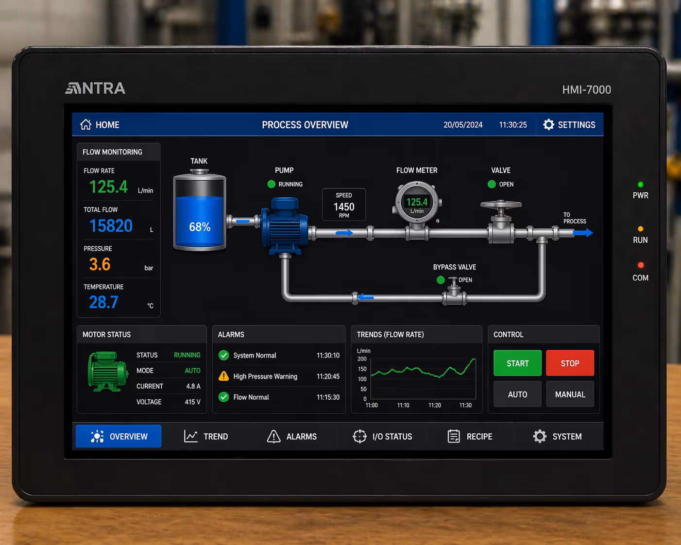Switch to the Trend tab

[x=206, y=436]
